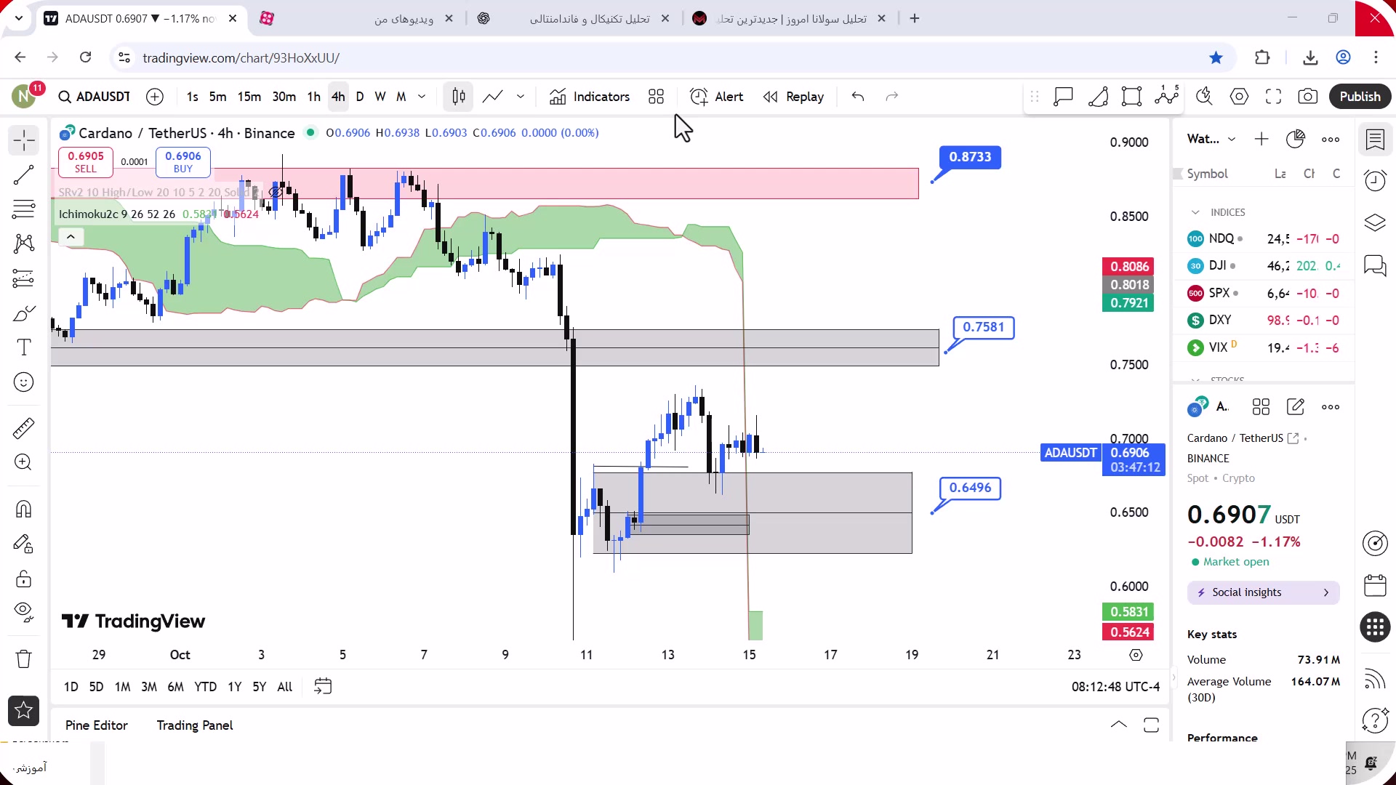1396x785 pixels.
Task: Open the economic calendar sidebar panel
Action: point(1375,585)
